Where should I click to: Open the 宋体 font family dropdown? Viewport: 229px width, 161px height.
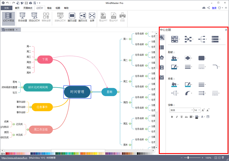click(x=181, y=110)
